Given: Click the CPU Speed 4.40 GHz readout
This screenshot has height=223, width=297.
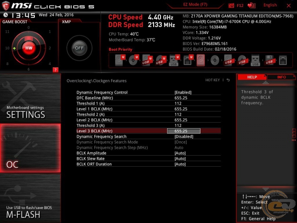Looking at the screenshot, I should 141,17.
